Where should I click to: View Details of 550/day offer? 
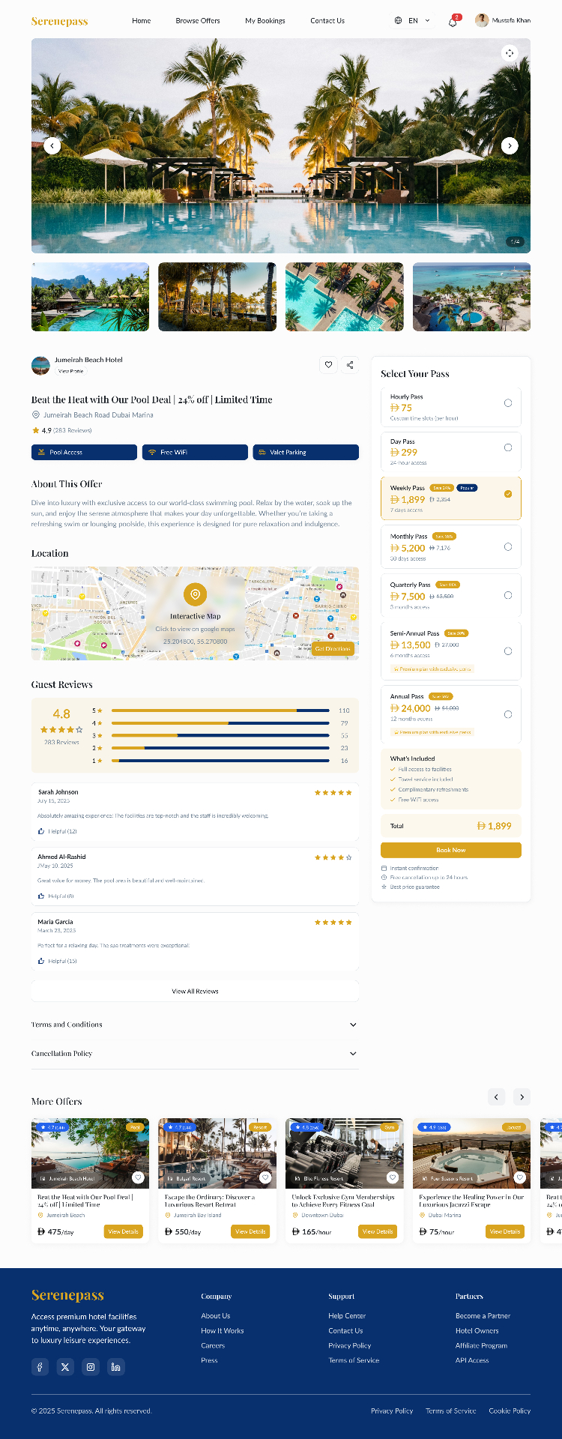[250, 1231]
